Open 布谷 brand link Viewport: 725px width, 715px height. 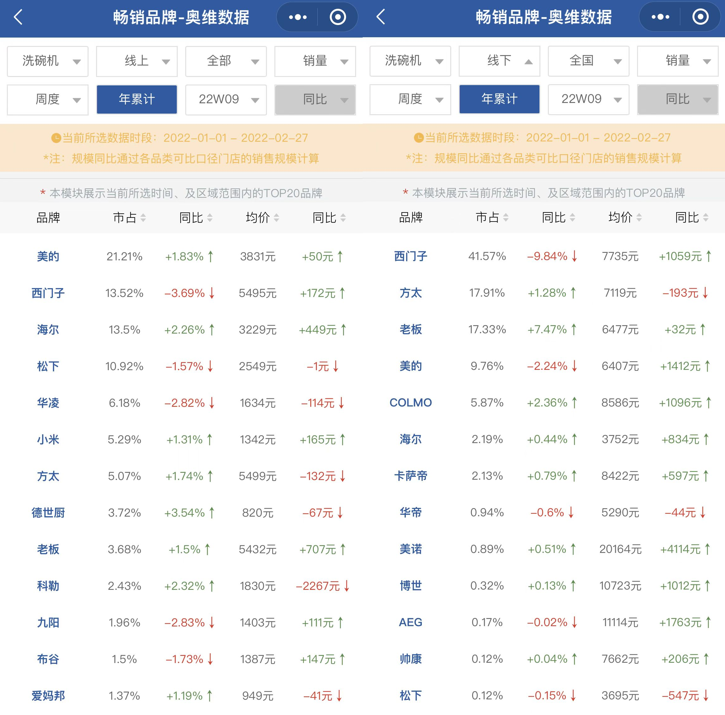point(48,659)
